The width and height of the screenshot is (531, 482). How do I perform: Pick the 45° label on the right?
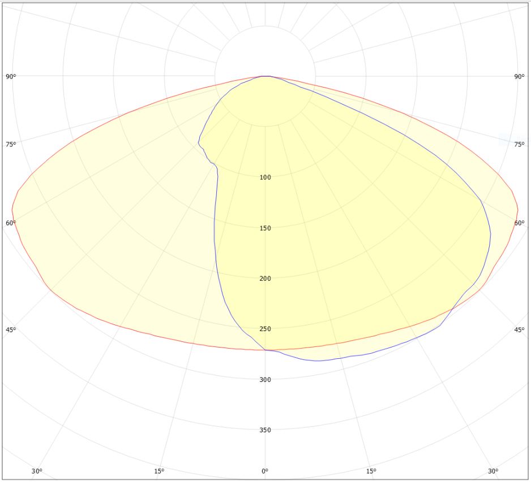point(519,330)
